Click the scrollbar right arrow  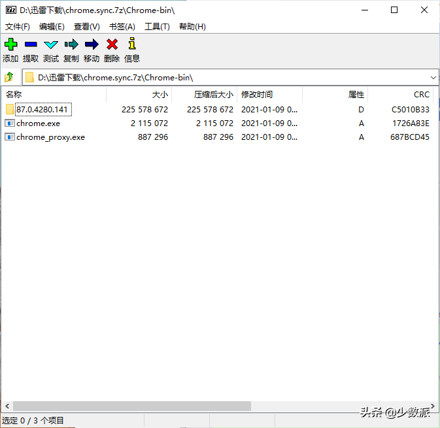[x=433, y=406]
